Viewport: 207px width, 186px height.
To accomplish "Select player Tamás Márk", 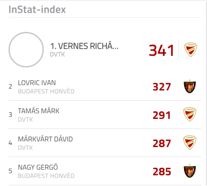I will tap(39, 111).
